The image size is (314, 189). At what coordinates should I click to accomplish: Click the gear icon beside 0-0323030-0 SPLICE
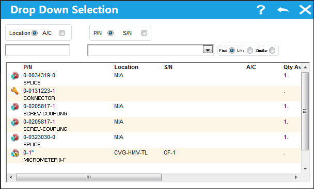coord(15,138)
